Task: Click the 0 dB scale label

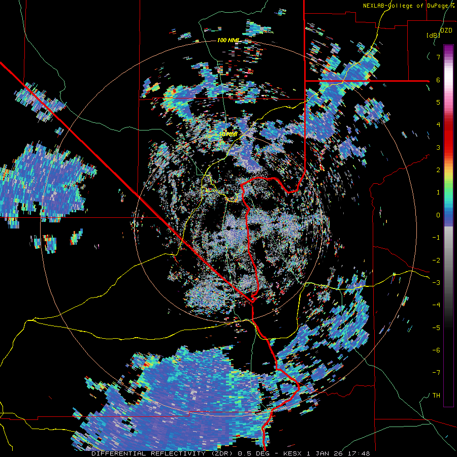Action: click(438, 215)
